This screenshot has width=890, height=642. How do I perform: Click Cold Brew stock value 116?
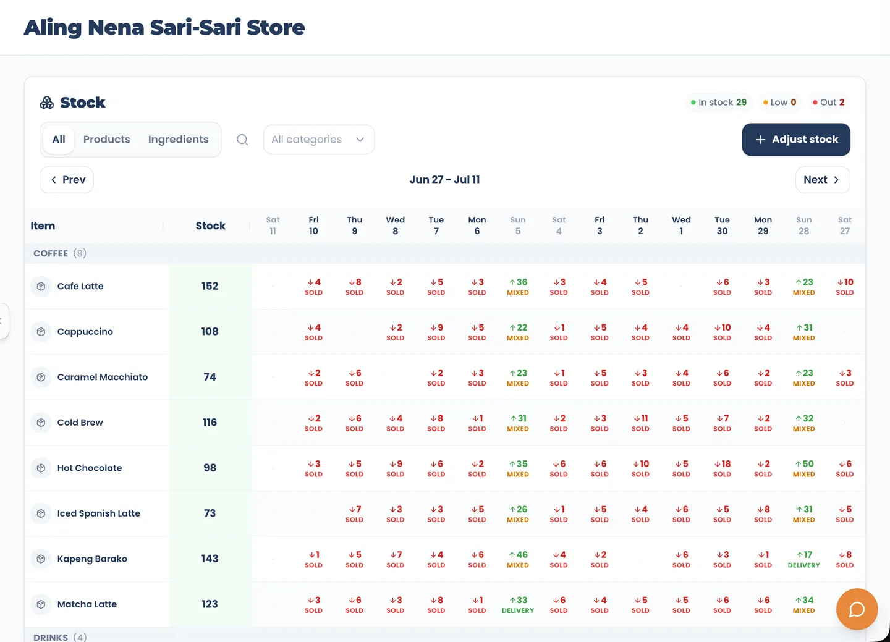pyautogui.click(x=210, y=423)
